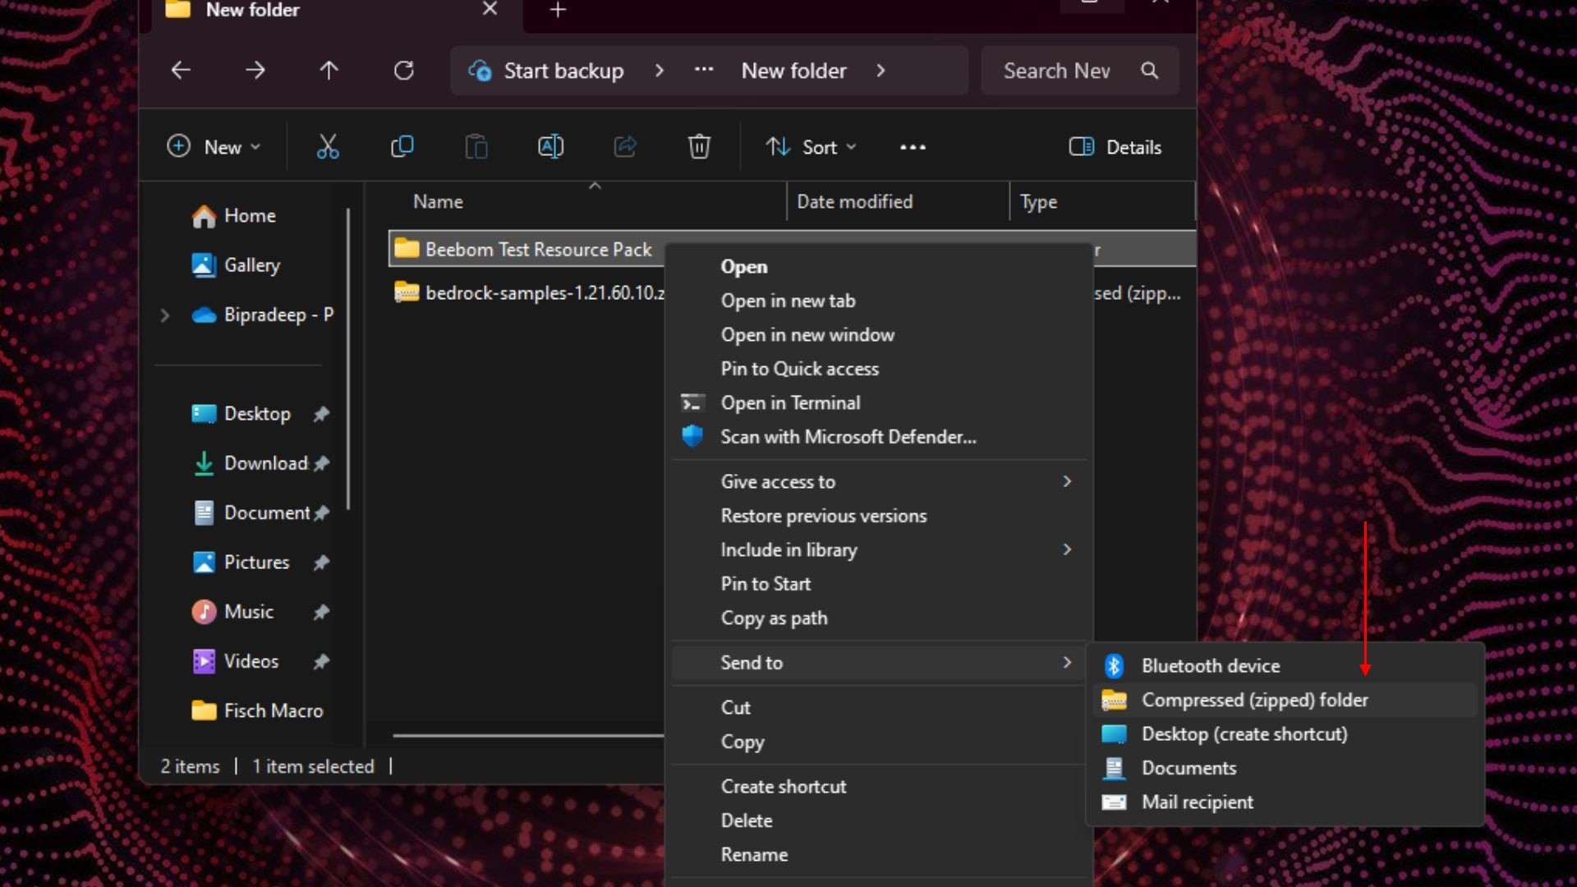Screen dimensions: 1577x887
Task: Click the pin icon next to Music
Action: (321, 612)
